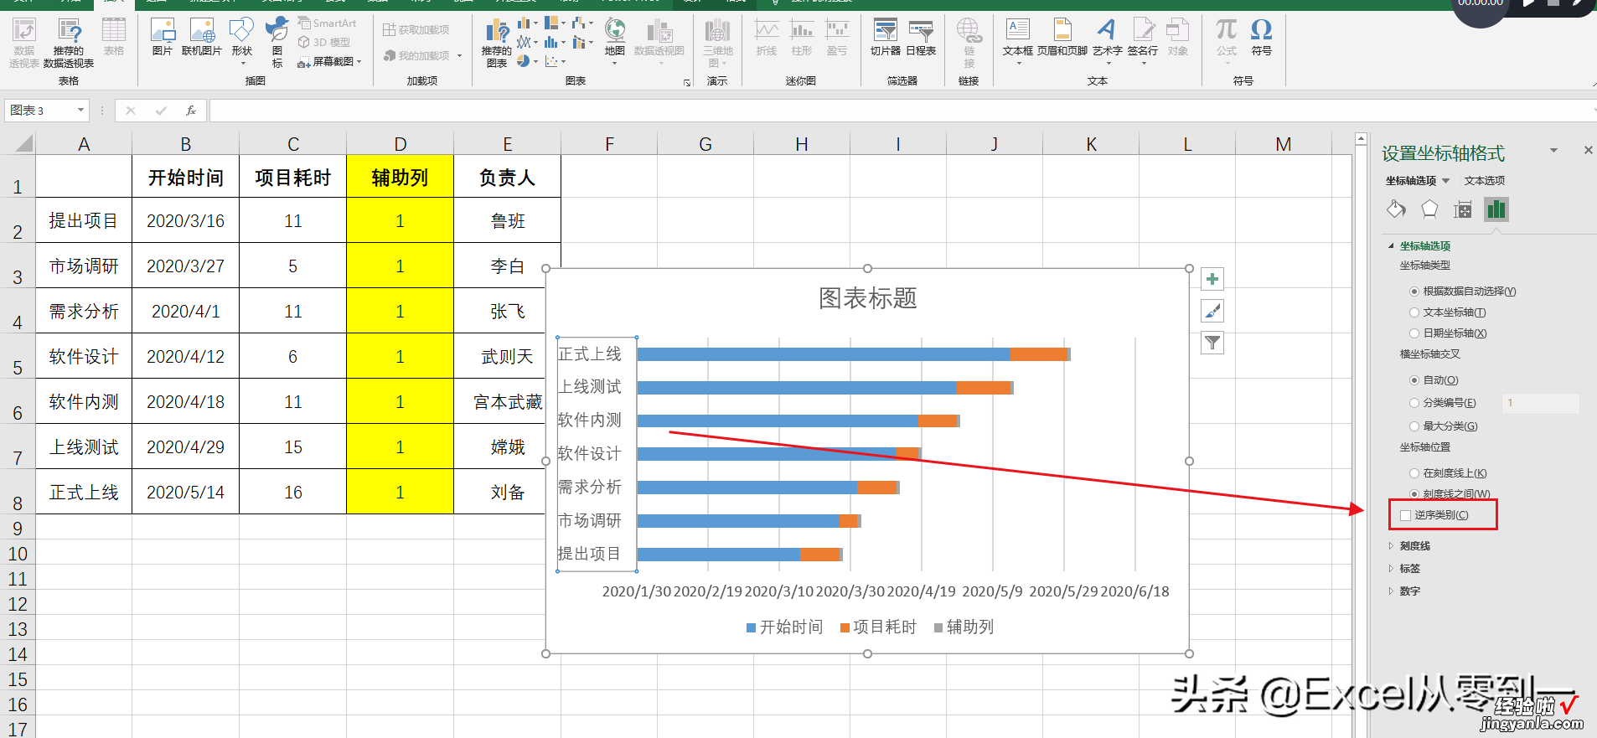The width and height of the screenshot is (1597, 738).
Task: Select 分类编号 radio button
Action: point(1414,403)
